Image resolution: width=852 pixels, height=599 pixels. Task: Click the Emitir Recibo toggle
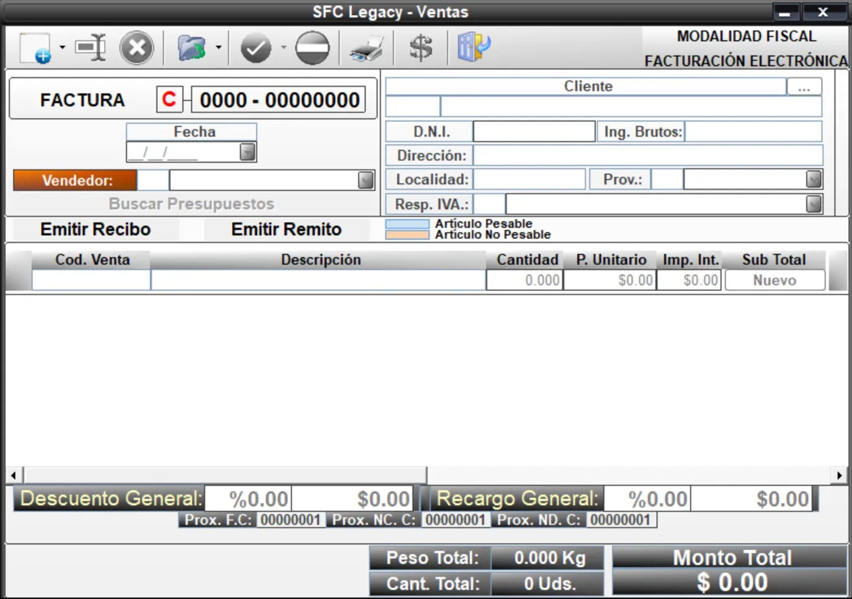pyautogui.click(x=95, y=229)
